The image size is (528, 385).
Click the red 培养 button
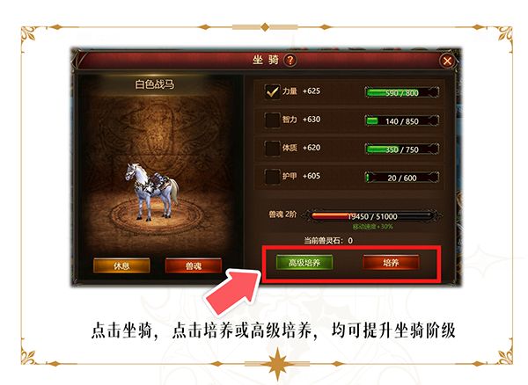pos(391,262)
